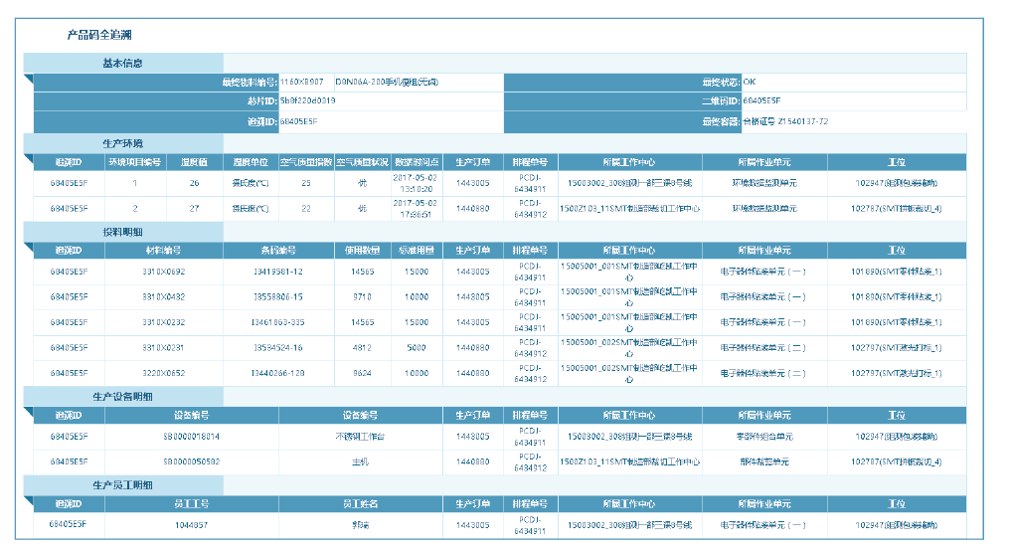Click the 员工姓名 column header

[360, 503]
